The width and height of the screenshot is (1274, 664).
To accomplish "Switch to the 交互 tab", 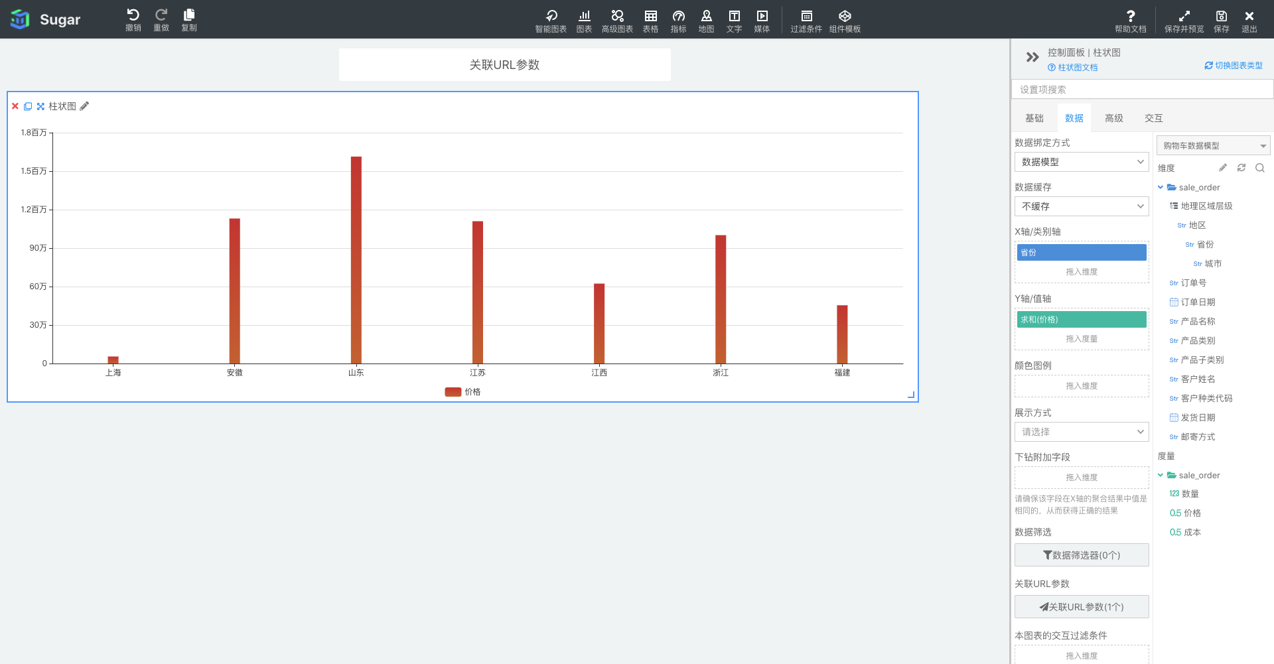I will click(1154, 118).
